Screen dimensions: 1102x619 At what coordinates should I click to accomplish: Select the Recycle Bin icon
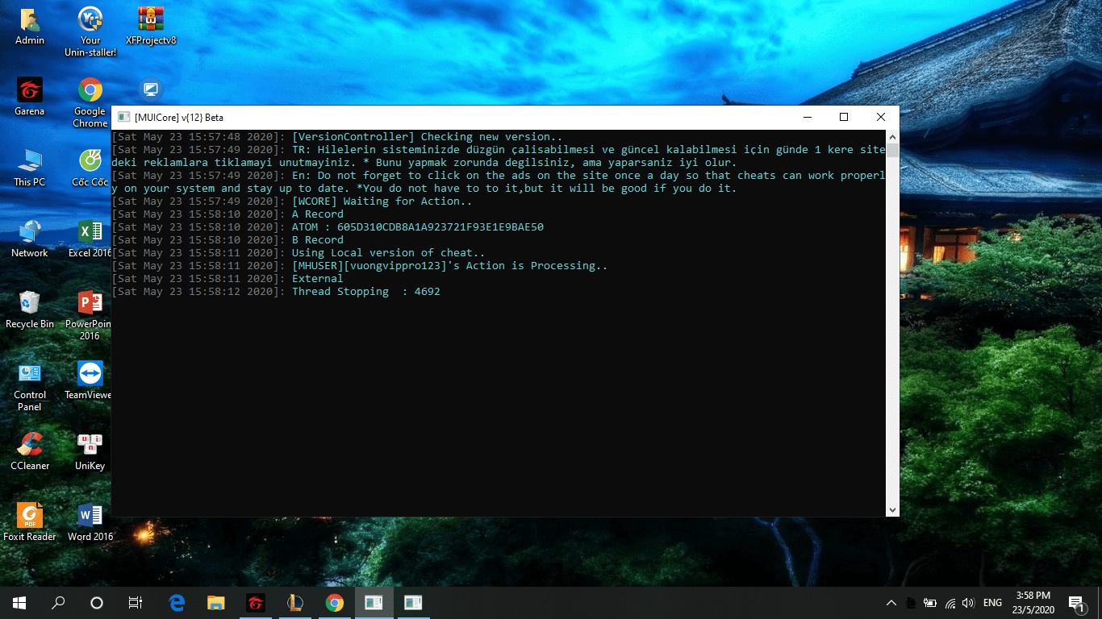tap(30, 309)
